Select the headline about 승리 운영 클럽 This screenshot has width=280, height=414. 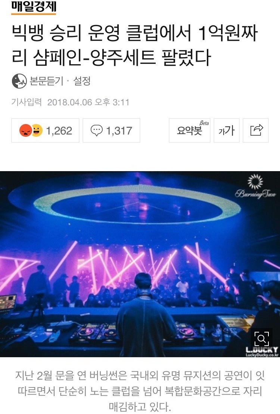[135, 45]
